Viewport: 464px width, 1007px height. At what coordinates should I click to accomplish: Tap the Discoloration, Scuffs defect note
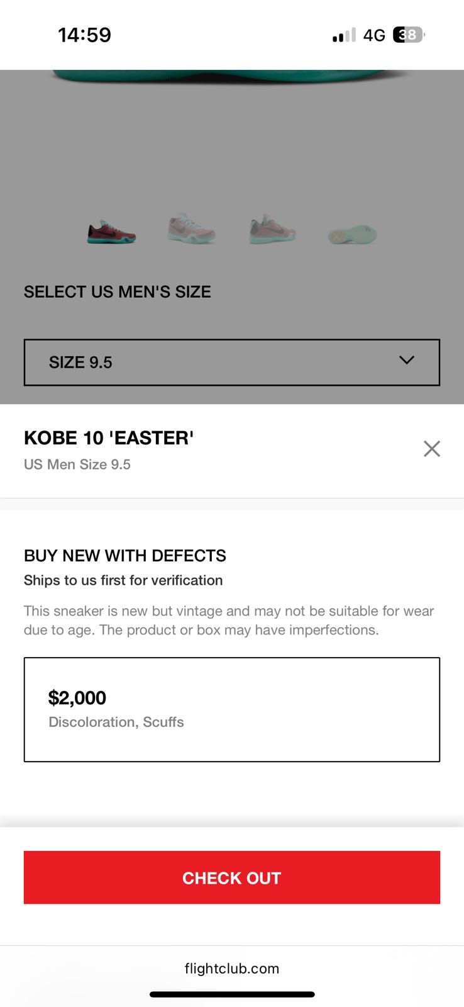(116, 722)
